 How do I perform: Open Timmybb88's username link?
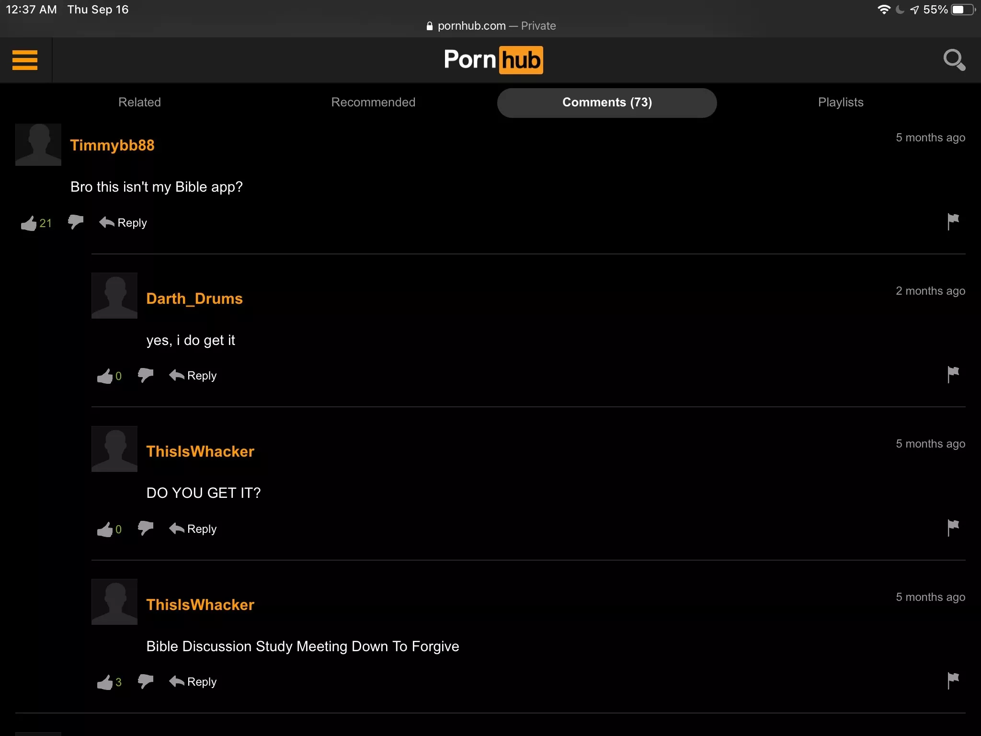(112, 145)
